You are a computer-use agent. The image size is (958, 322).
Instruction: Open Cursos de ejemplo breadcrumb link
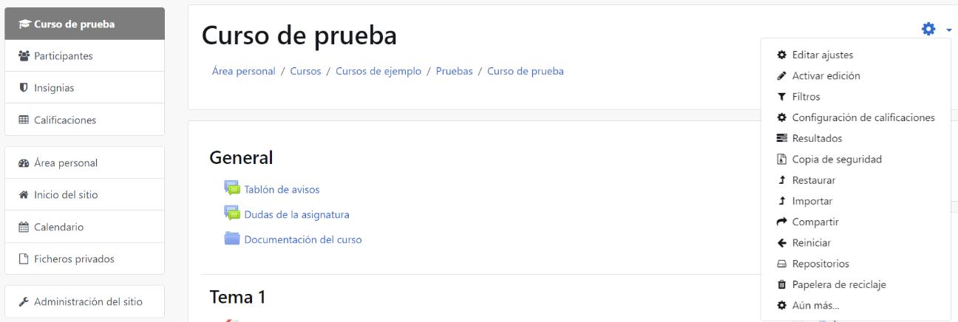[x=378, y=71]
